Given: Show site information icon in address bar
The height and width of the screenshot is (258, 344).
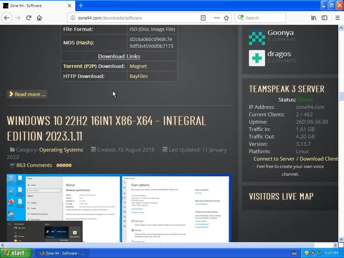Looking at the screenshot, I should tap(73, 18).
